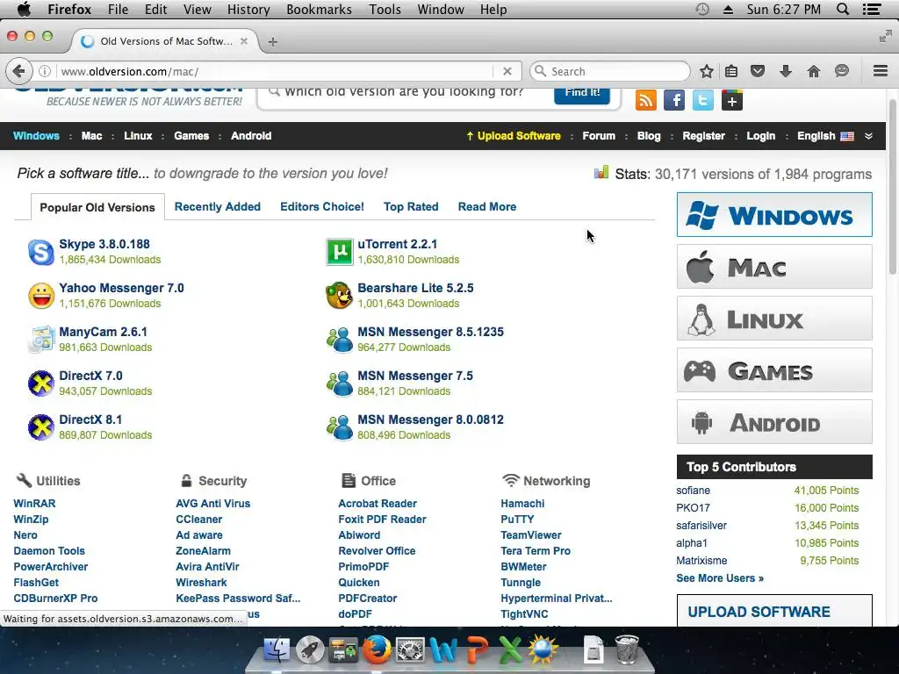Click the Google plus share icon
The height and width of the screenshot is (674, 899).
(x=731, y=100)
